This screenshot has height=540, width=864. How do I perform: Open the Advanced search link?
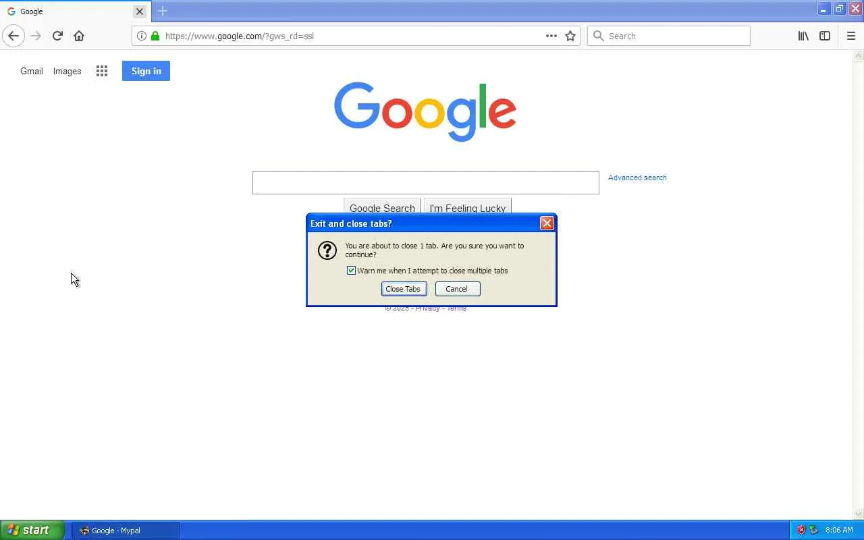pos(637,178)
